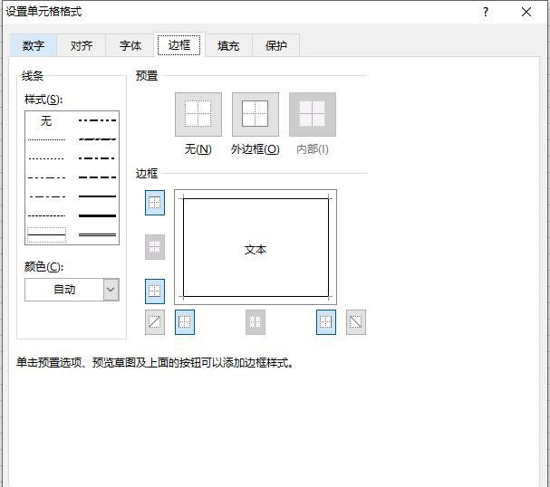
Task: Apply the 外边框(O) preset
Action: point(256,114)
